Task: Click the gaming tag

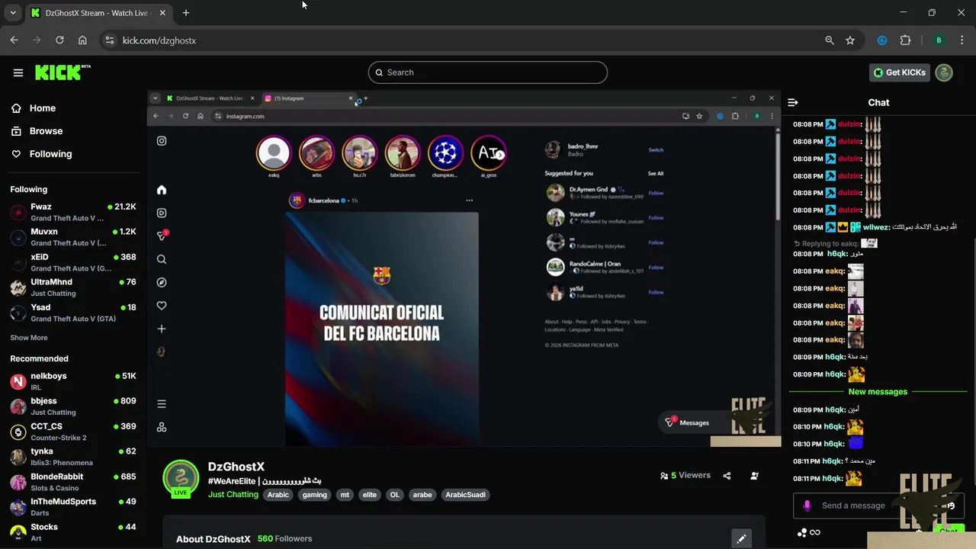Action: pos(314,495)
